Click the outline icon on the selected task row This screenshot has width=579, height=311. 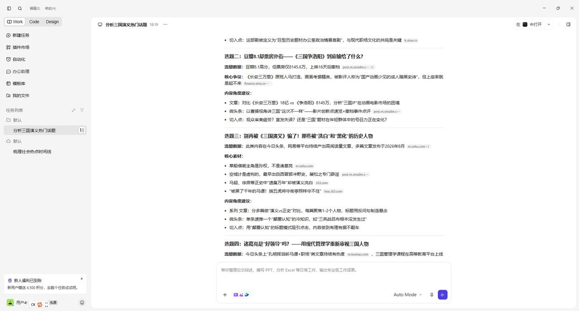pyautogui.click(x=82, y=130)
